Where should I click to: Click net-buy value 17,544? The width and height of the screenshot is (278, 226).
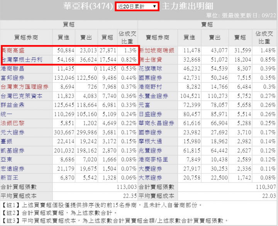coord(108,60)
